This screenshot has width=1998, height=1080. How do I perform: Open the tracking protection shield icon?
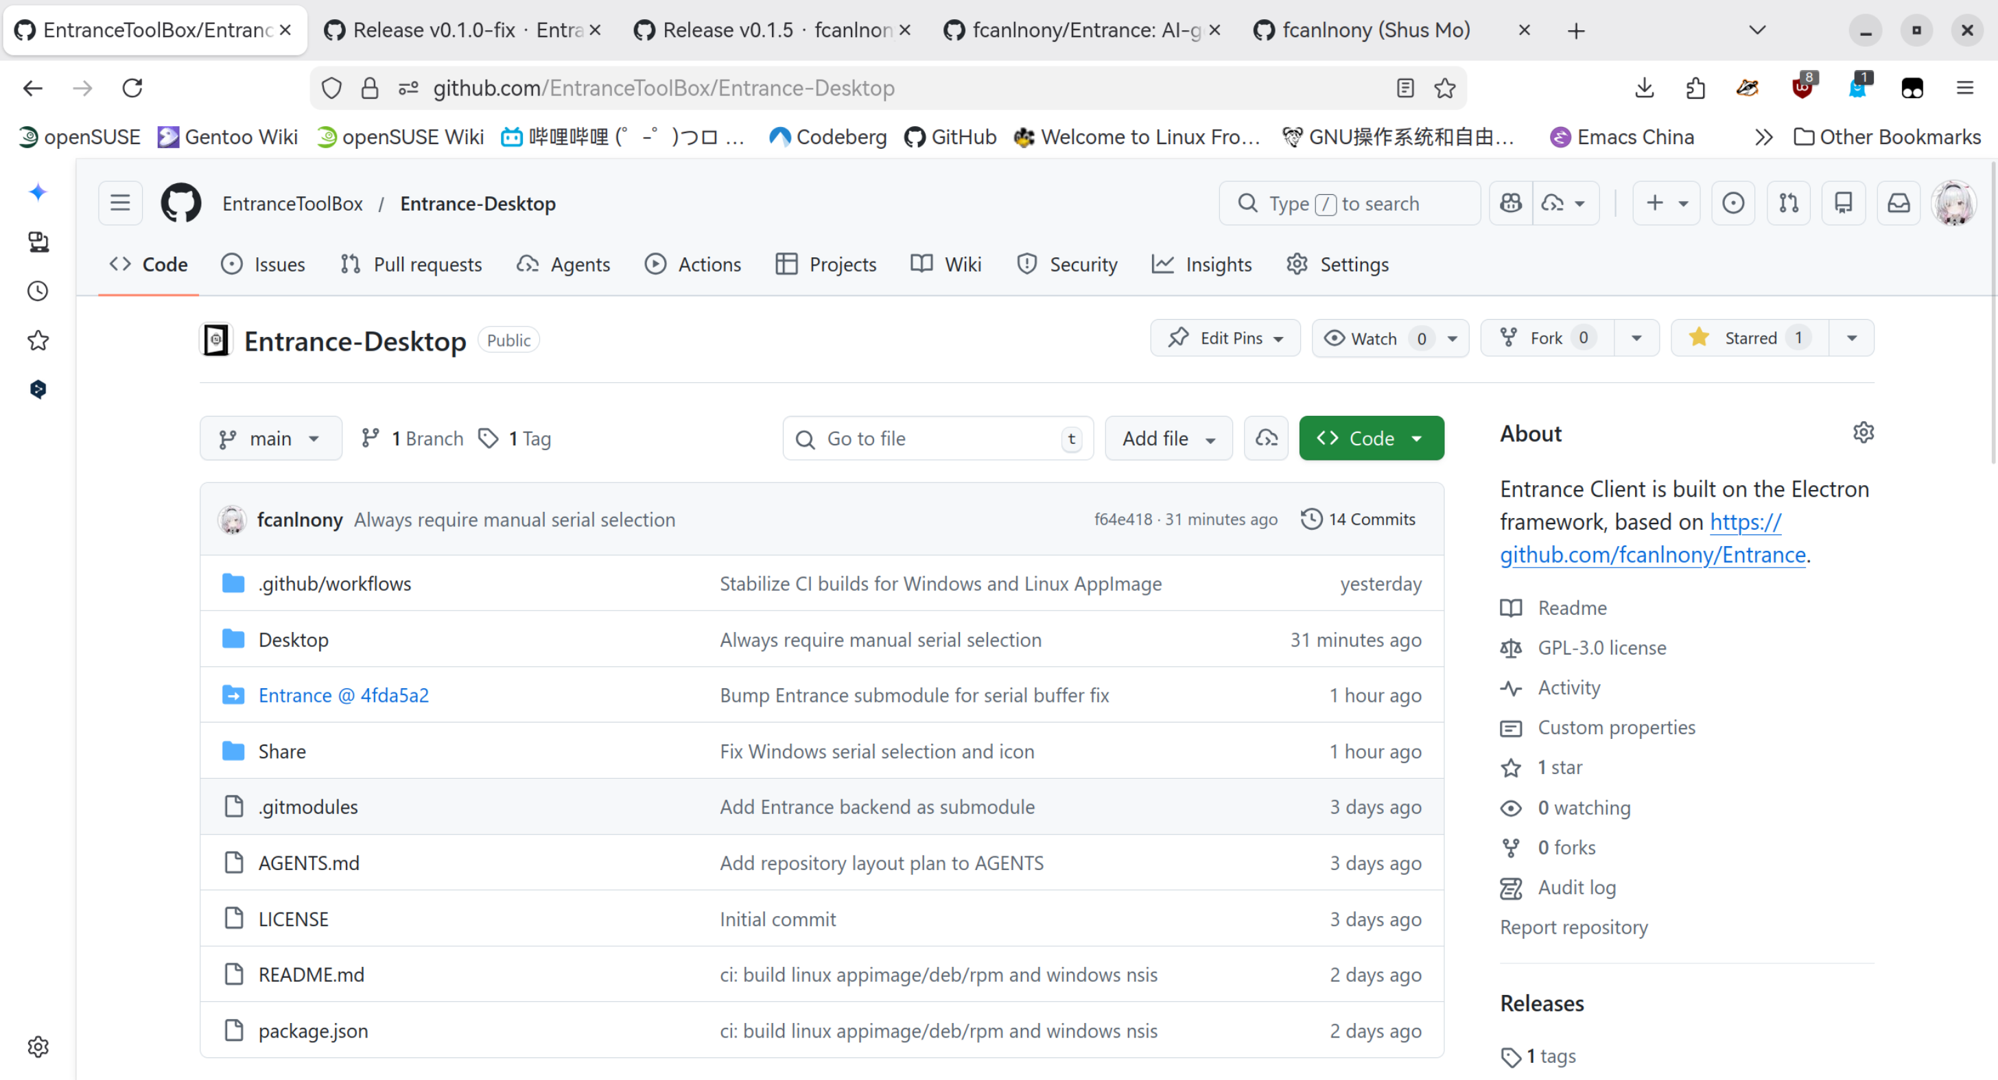[331, 88]
